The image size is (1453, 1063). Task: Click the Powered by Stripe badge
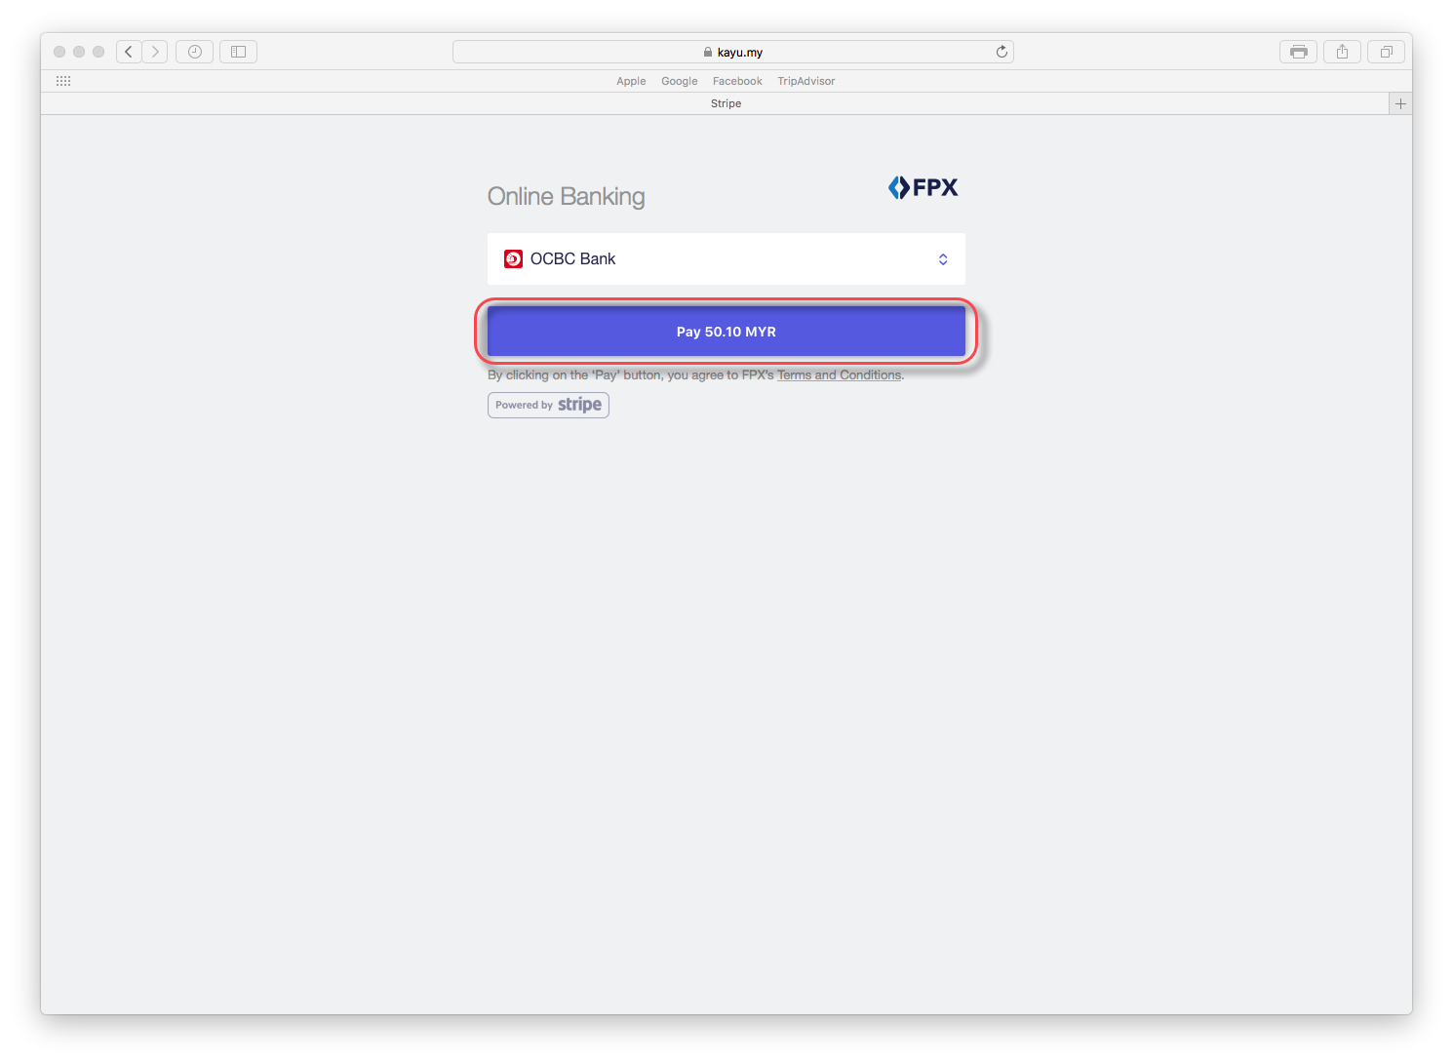(548, 405)
